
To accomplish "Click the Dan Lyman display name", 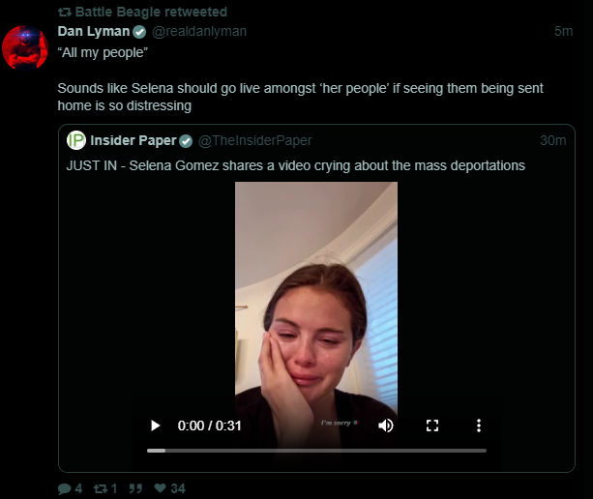I will (94, 31).
